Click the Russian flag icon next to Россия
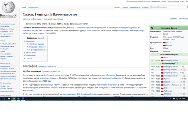The image size is (188, 125). (164, 45)
